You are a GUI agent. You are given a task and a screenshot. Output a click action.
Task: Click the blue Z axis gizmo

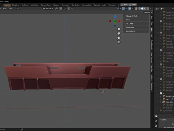(115, 16)
